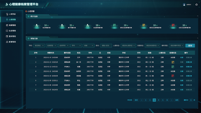
Task: Click the 2022-01-07 08:29:55 time cell
Action: click(x=51, y=90)
